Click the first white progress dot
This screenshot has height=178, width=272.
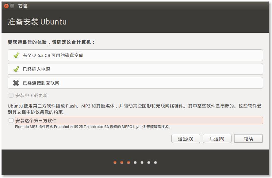(x=135, y=163)
